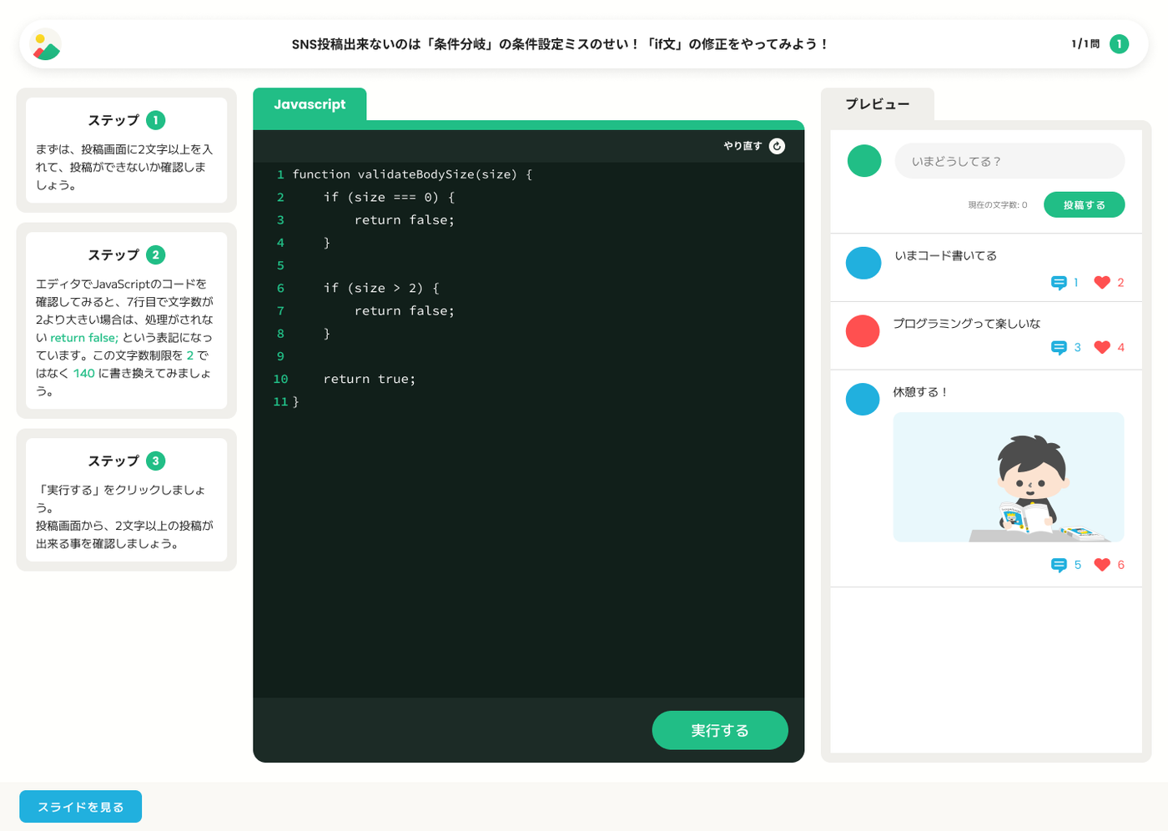Click the lesson title about if文 in header
This screenshot has width=1168, height=831.
tap(560, 44)
